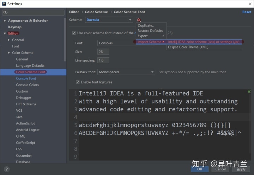
Task: Select Custom tree item
Action: tap(22, 91)
